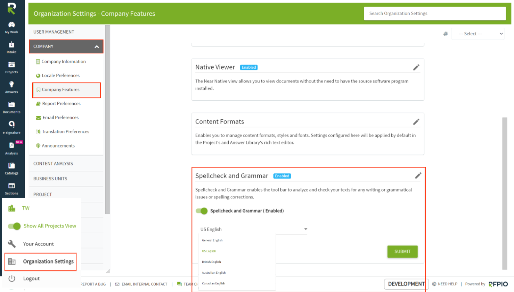
Task: Click the Native Viewer Enabled badge
Action: tap(249, 68)
